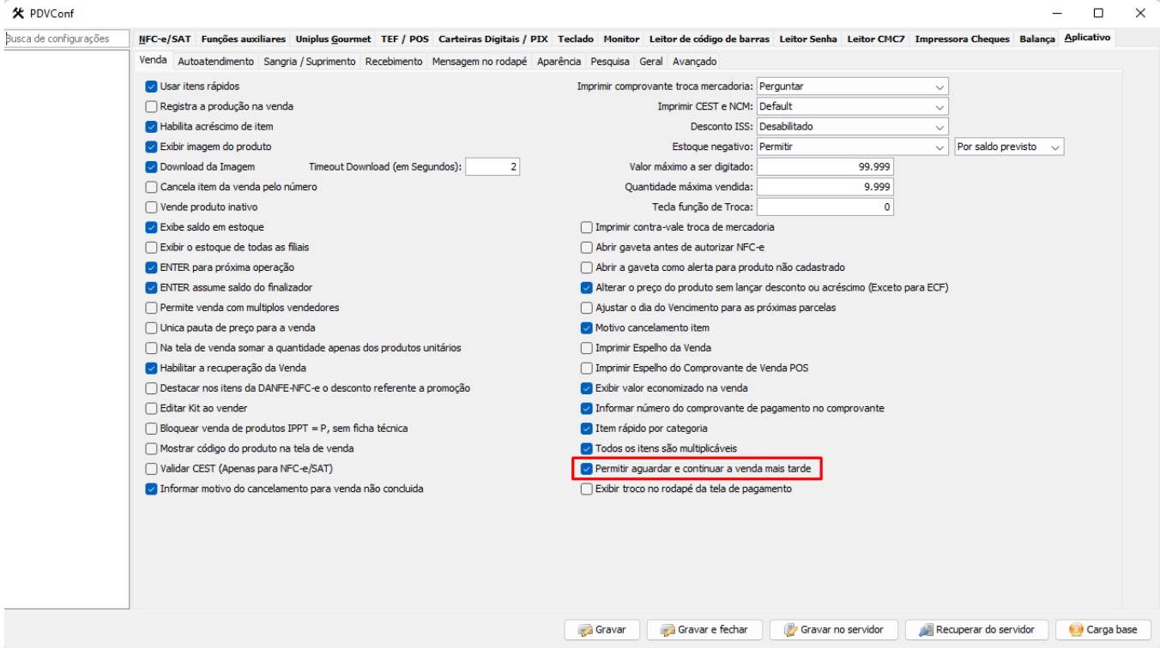The image size is (1160, 648).
Task: Disable Permitir aguardar e continuar venda
Action: pyautogui.click(x=587, y=469)
